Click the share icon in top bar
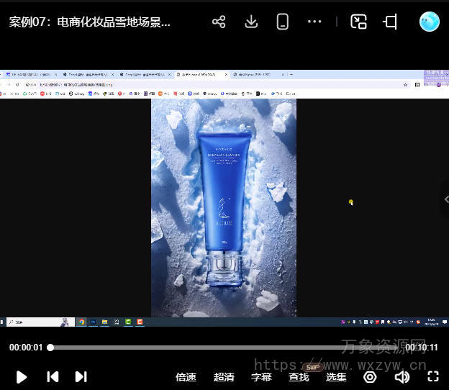The image size is (449, 390). 219,22
